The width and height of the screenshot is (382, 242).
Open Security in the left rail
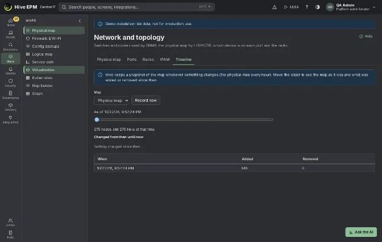pyautogui.click(x=10, y=83)
